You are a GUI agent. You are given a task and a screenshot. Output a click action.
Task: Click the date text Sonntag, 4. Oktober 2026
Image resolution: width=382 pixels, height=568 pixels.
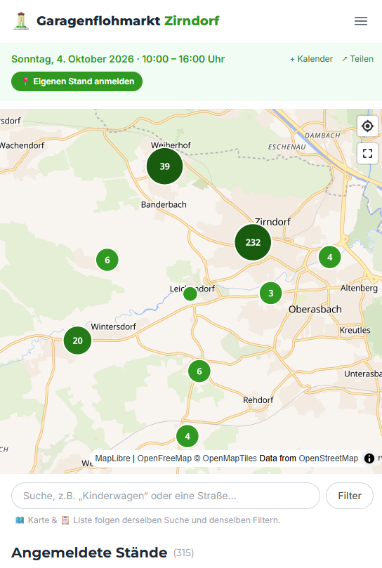click(72, 59)
